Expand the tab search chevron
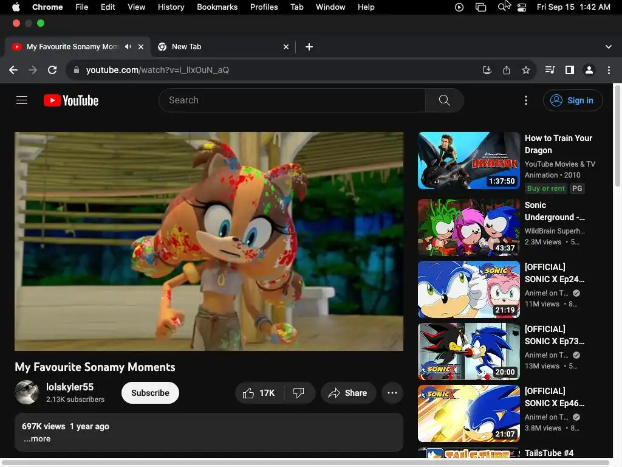Viewport: 622px width, 467px height. tap(609, 47)
